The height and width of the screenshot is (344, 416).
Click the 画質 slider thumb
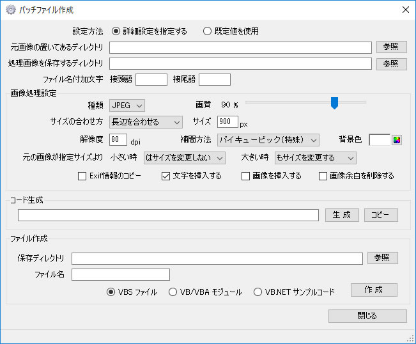point(334,103)
